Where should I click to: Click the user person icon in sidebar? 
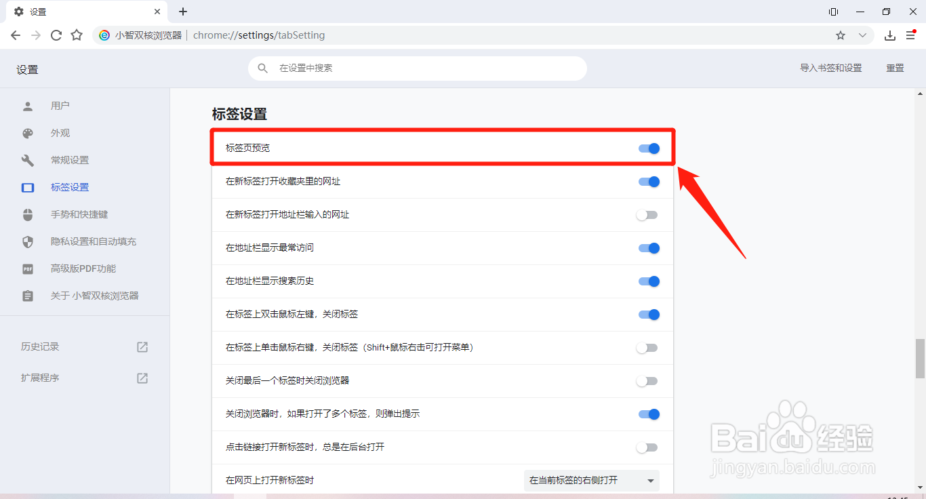(28, 106)
